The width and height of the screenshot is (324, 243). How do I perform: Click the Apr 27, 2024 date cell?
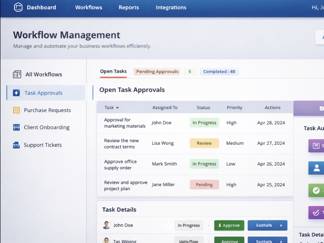(271, 143)
